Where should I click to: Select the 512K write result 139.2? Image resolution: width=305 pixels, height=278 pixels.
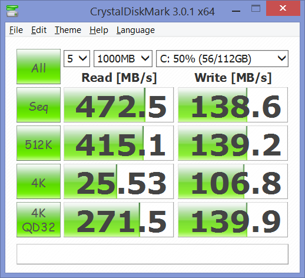point(233,143)
